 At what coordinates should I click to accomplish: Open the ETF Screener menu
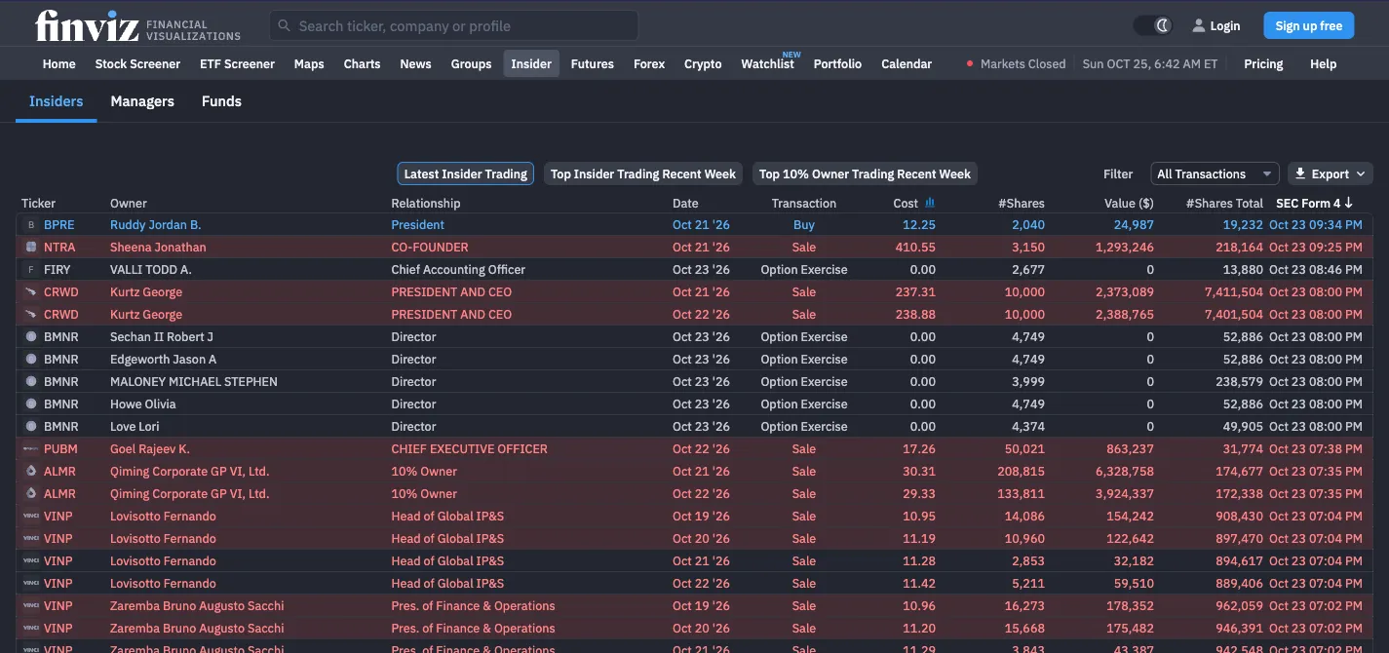tap(237, 64)
